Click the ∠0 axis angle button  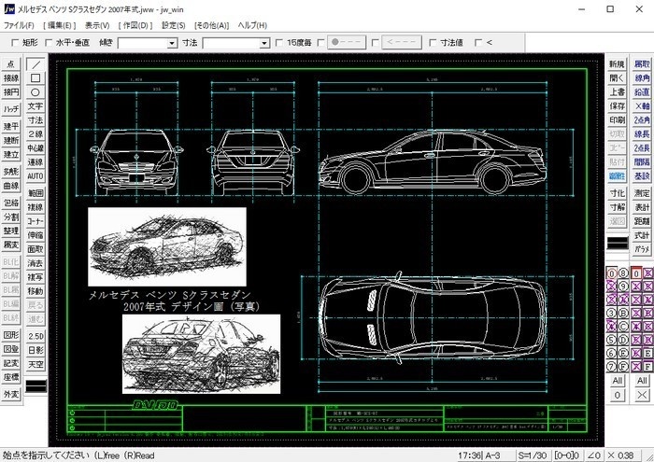click(x=593, y=455)
